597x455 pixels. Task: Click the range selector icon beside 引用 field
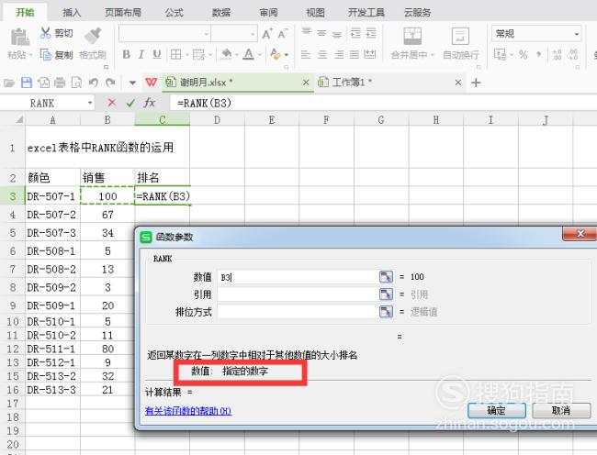click(386, 294)
